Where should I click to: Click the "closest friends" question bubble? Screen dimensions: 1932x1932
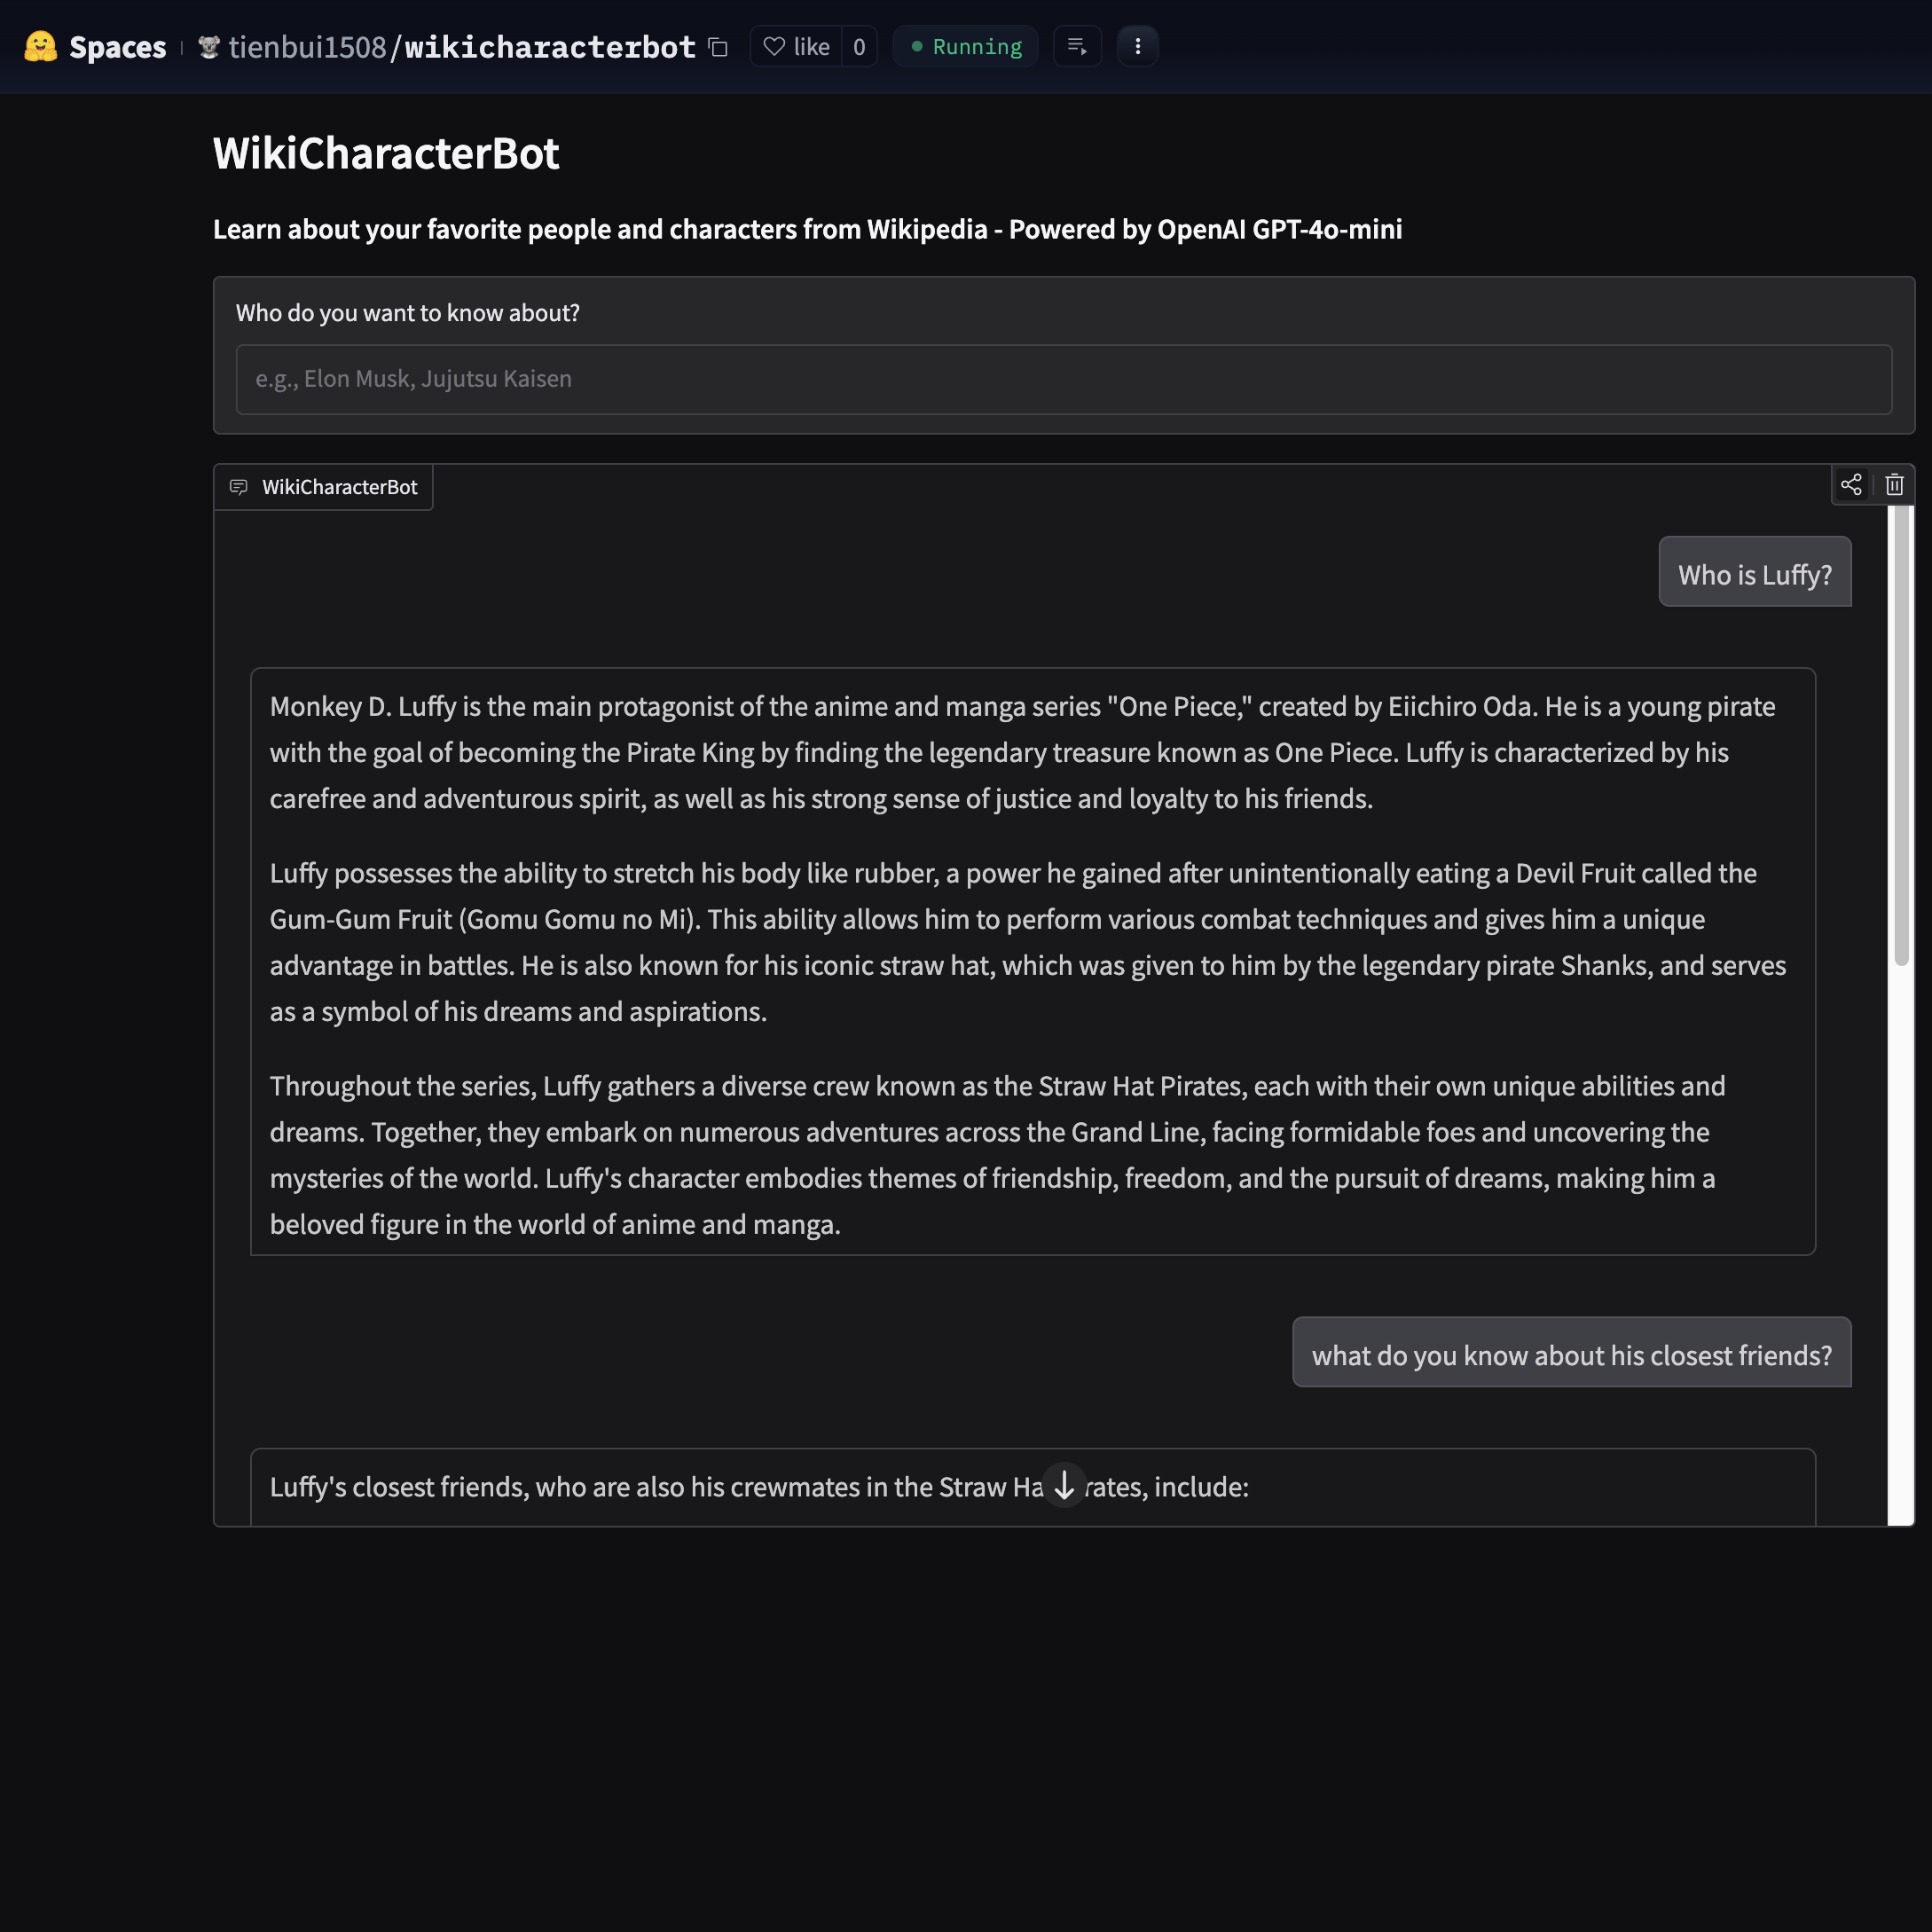pos(1571,1355)
